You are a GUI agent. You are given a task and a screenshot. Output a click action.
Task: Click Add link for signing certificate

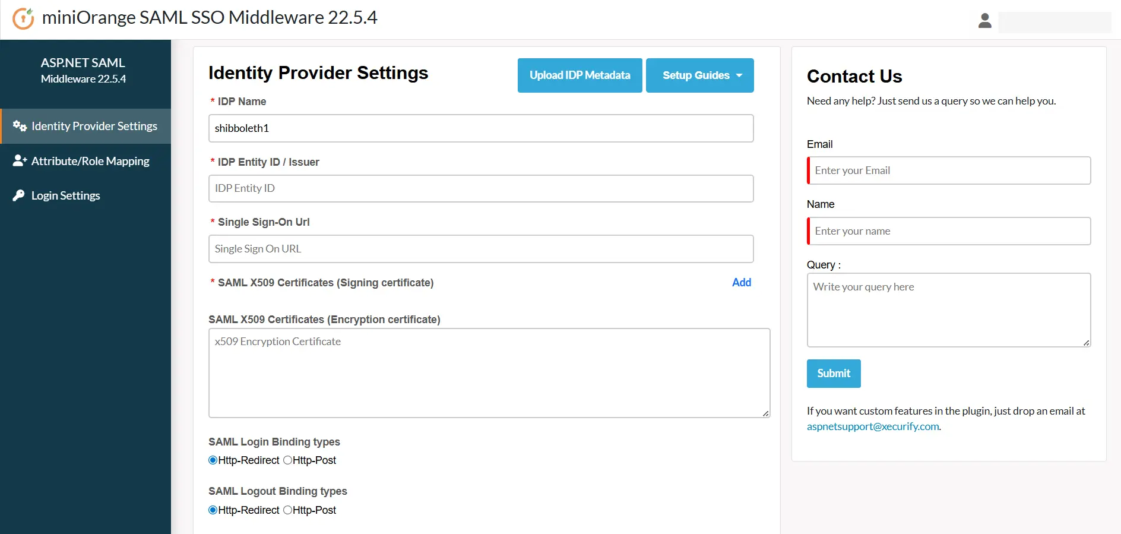741,283
